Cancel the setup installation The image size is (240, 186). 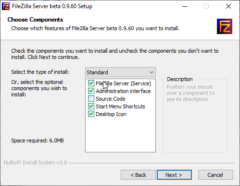(x=215, y=175)
